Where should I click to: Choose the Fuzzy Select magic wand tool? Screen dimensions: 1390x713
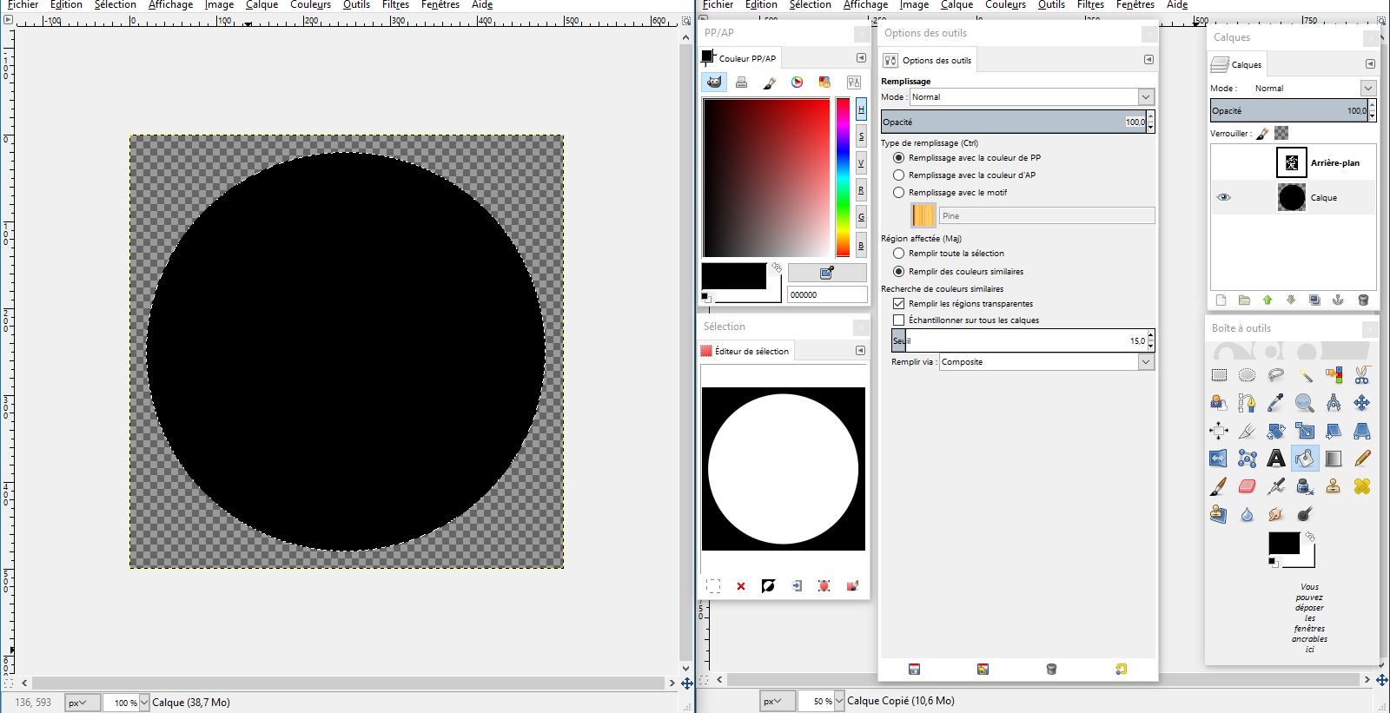click(1305, 375)
